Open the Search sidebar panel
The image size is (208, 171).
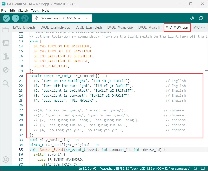click(5, 83)
